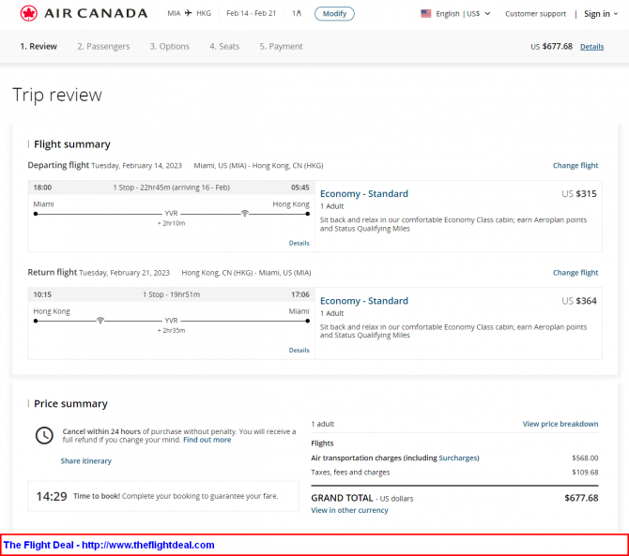Viewport: 629px width, 556px height.
Task: Go to the Passengers step
Action: coord(103,47)
